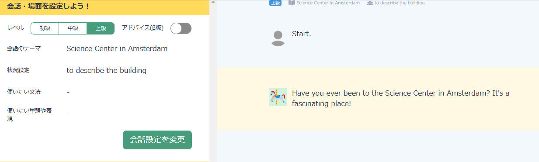Click Science Center in Amsterdam in chat header
Image resolution: width=539 pixels, height=162 pixels.
click(328, 3)
